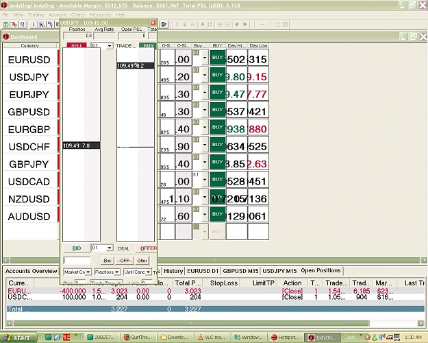The image size is (428, 343).
Task: Click the greyed play arrow chart toolbar icon
Action: click(202, 24)
